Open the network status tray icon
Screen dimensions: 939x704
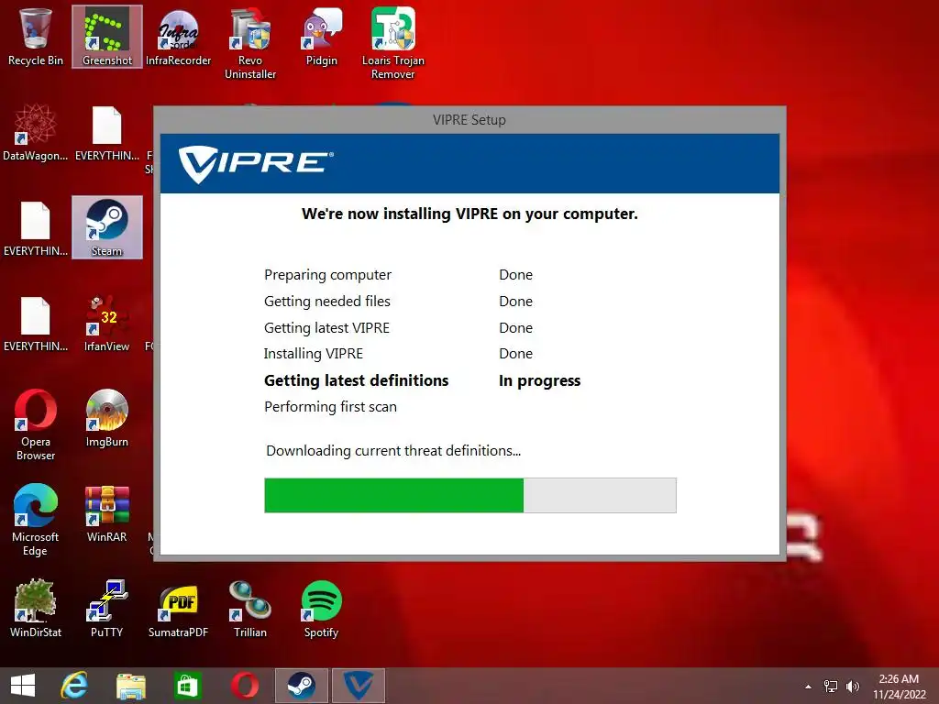831,687
